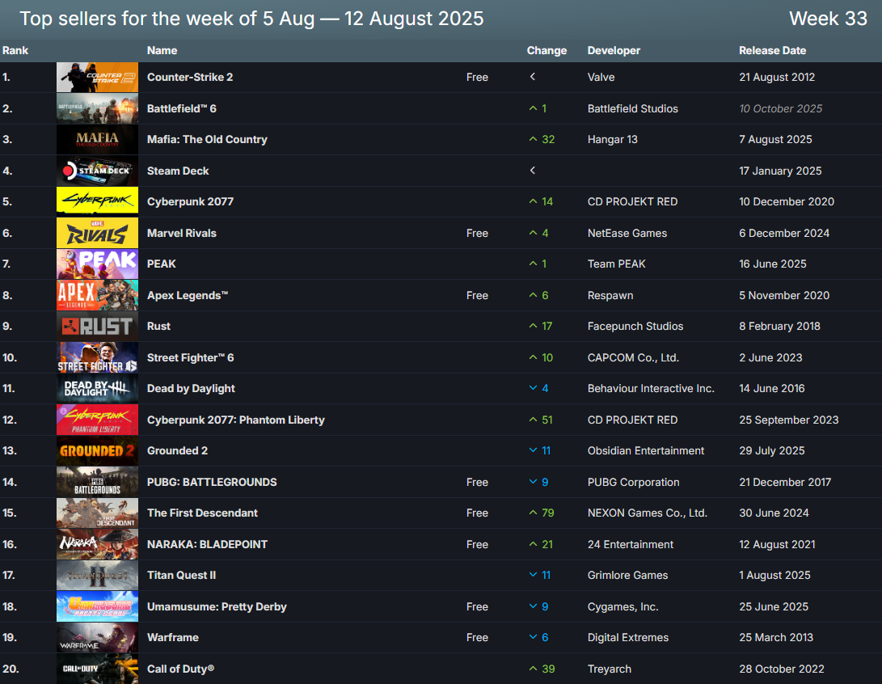Click the Umamusume: Pretty Derby name
Image resolution: width=882 pixels, height=684 pixels.
[217, 606]
